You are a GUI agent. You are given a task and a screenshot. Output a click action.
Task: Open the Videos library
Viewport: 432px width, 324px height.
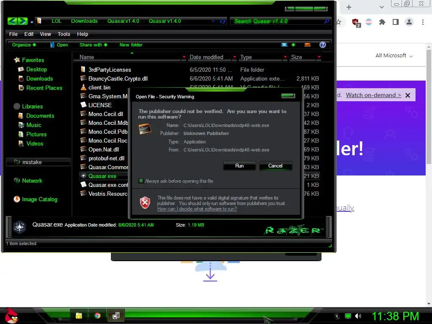coord(35,143)
